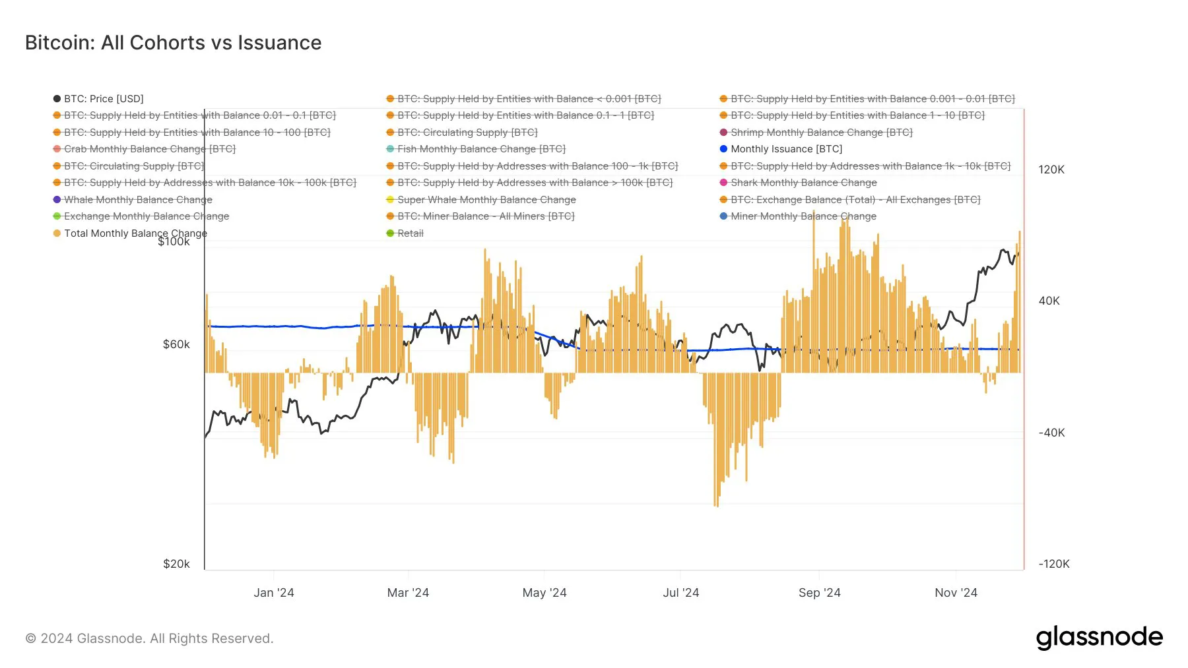The width and height of the screenshot is (1188, 668).
Task: Click the pink Shark Monthly Balance Change dot
Action: pos(725,183)
